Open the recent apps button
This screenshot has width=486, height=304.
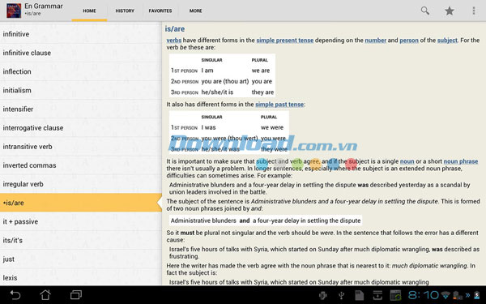tap(76, 295)
